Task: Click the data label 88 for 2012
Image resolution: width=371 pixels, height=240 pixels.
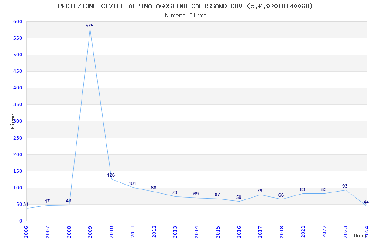Action: click(x=154, y=188)
